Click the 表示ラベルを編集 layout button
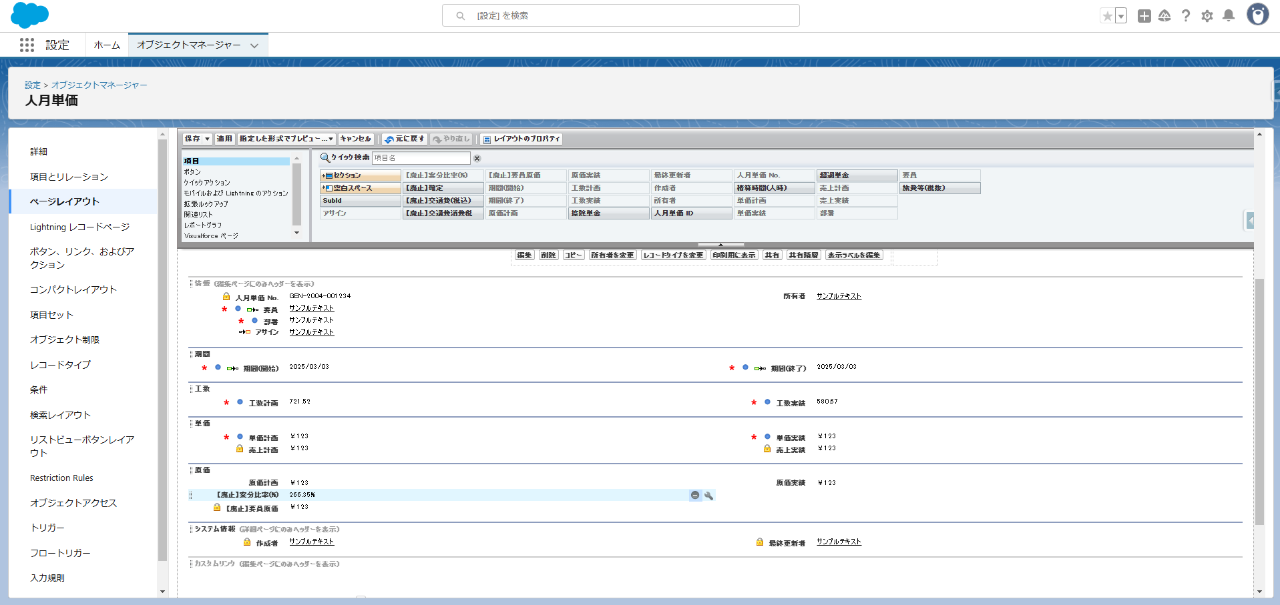Image resolution: width=1280 pixels, height=605 pixels. (854, 255)
